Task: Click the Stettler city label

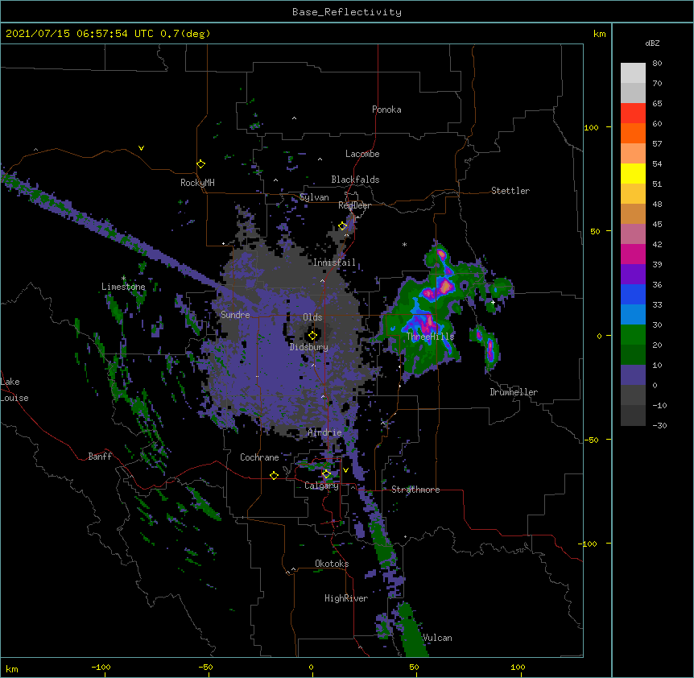Action: coord(510,191)
